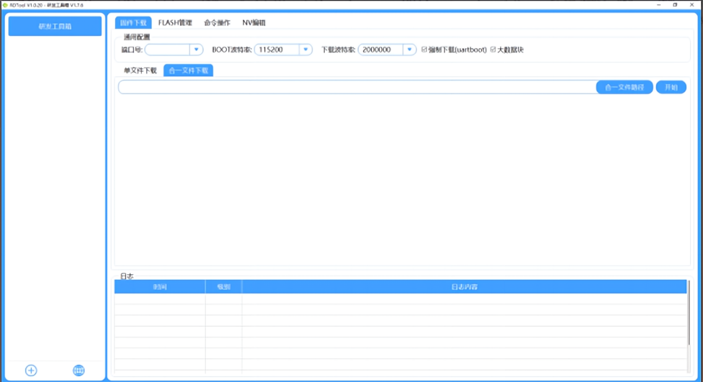Toggle the 强制下载(uartboot) checkbox
The height and width of the screenshot is (382, 703).
point(424,50)
